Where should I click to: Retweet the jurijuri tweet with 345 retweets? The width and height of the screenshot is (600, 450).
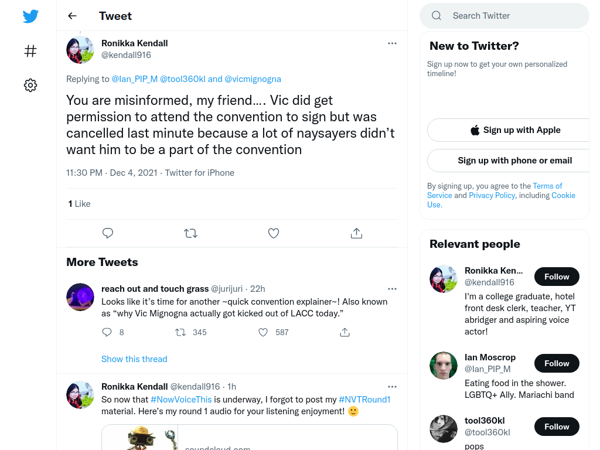pyautogui.click(x=180, y=332)
